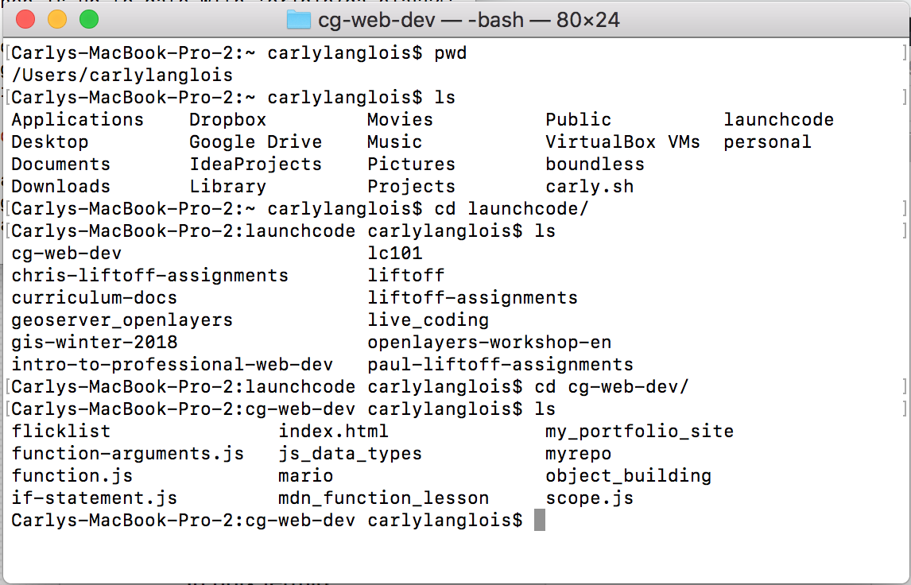Click the "/Users/carlylanglois" path output
Viewport: 911px width, 585px height.
coord(122,76)
